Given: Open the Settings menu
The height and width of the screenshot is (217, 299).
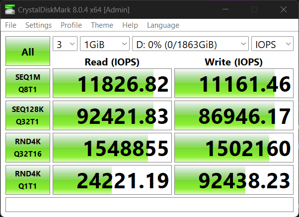Looking at the screenshot, I should pyautogui.click(x=38, y=25).
